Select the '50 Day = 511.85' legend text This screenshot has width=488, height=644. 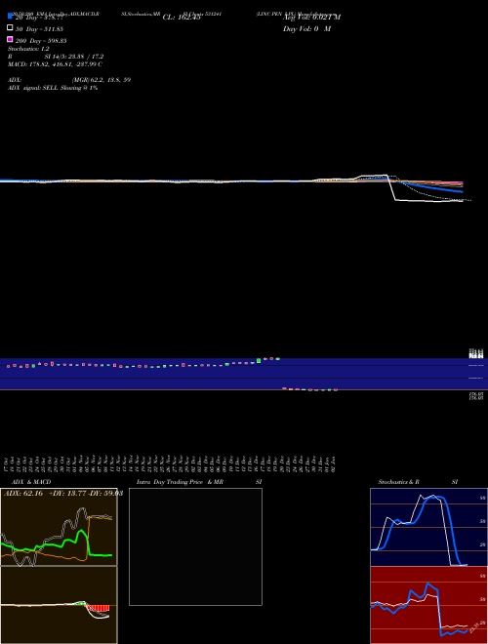pos(39,29)
